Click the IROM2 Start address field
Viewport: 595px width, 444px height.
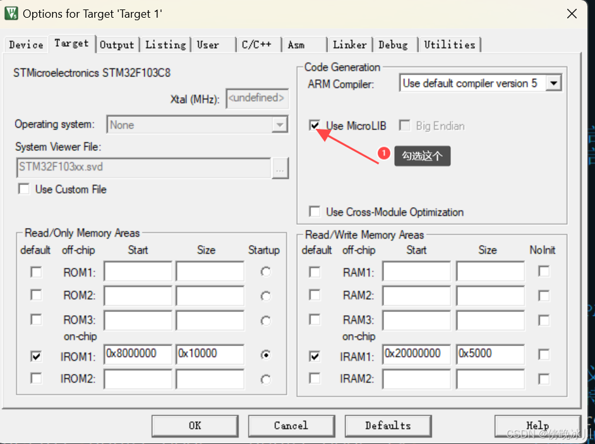[138, 379]
